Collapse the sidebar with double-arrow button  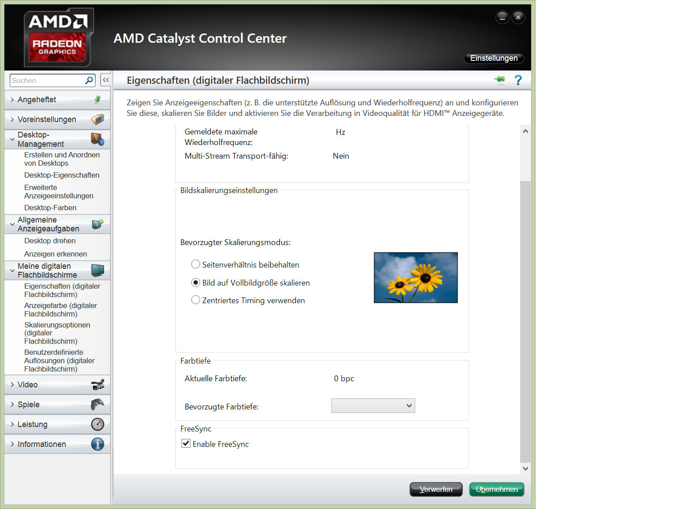105,80
